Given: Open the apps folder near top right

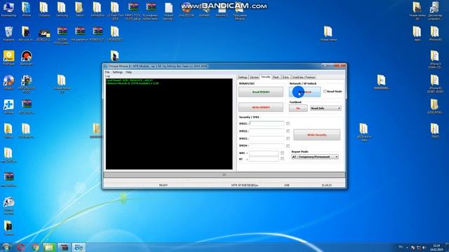Looking at the screenshot, I should coord(417,33).
